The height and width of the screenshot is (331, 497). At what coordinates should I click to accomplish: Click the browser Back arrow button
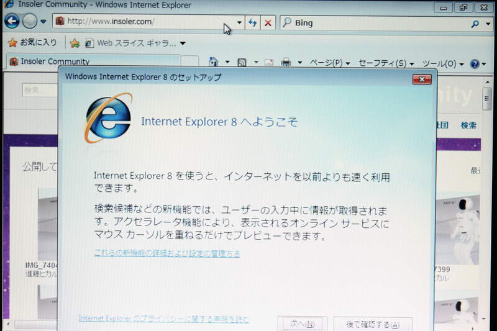tap(12, 22)
